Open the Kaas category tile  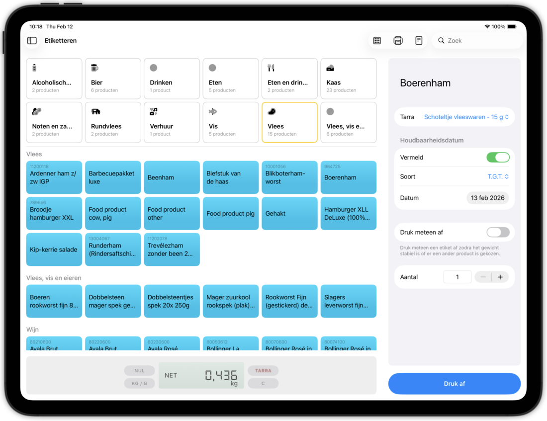point(348,79)
